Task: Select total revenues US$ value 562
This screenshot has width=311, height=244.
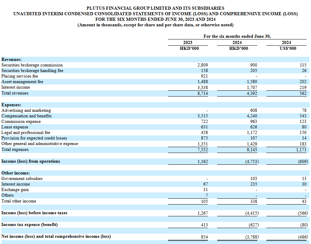Action: (x=303, y=93)
